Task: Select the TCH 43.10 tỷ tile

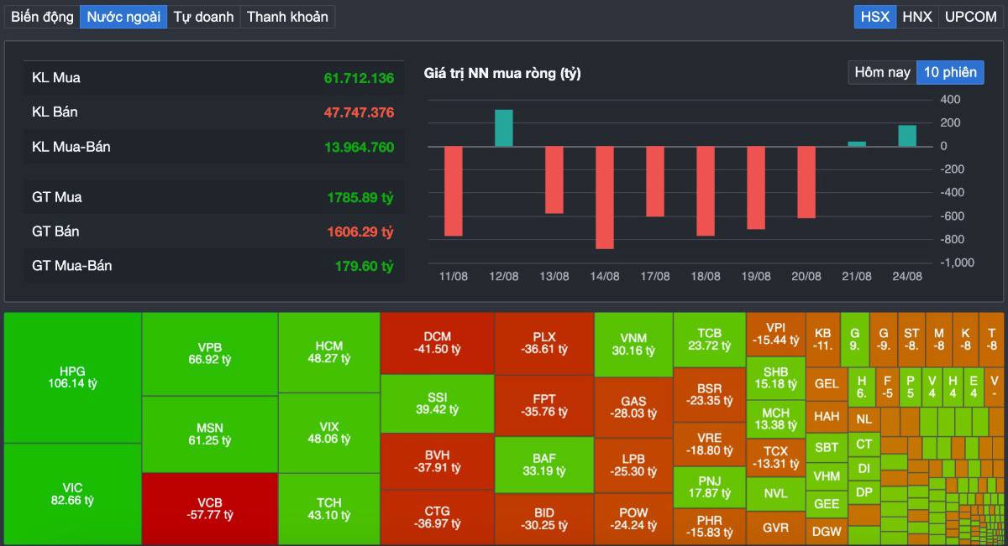Action: [329, 509]
